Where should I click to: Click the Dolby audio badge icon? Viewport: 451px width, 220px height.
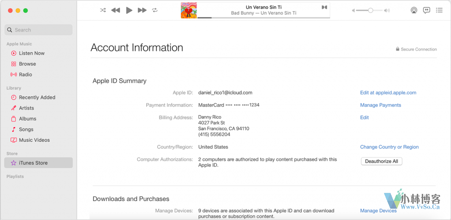coord(325,7)
